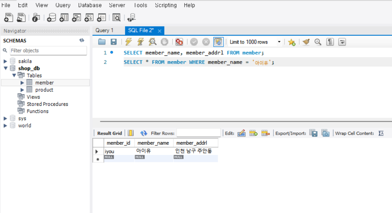392x213 pixels.
Task: Execute the SQL script lightning icon
Action: tap(129, 42)
